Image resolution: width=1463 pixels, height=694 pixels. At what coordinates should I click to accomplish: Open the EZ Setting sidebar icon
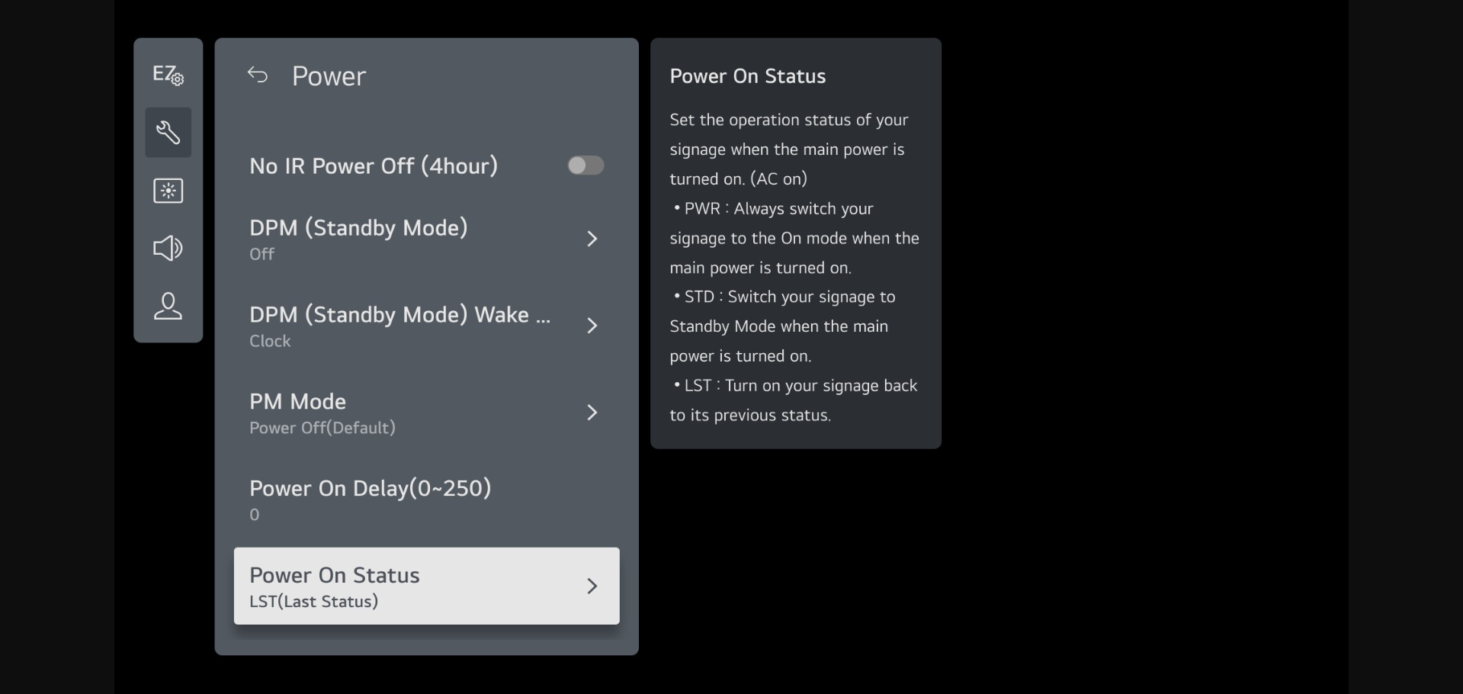pyautogui.click(x=168, y=75)
